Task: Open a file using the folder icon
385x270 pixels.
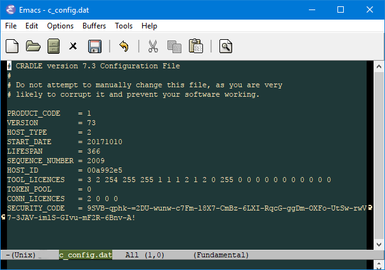Action: point(33,46)
